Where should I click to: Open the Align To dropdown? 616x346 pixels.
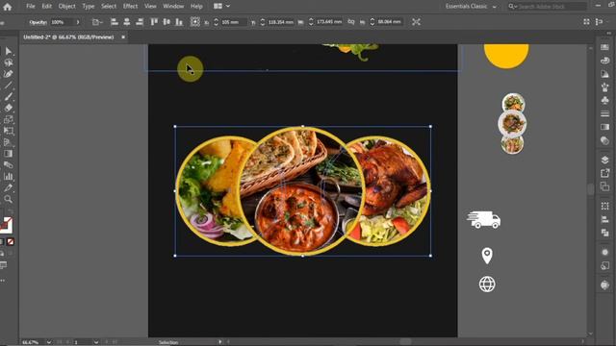(97, 22)
